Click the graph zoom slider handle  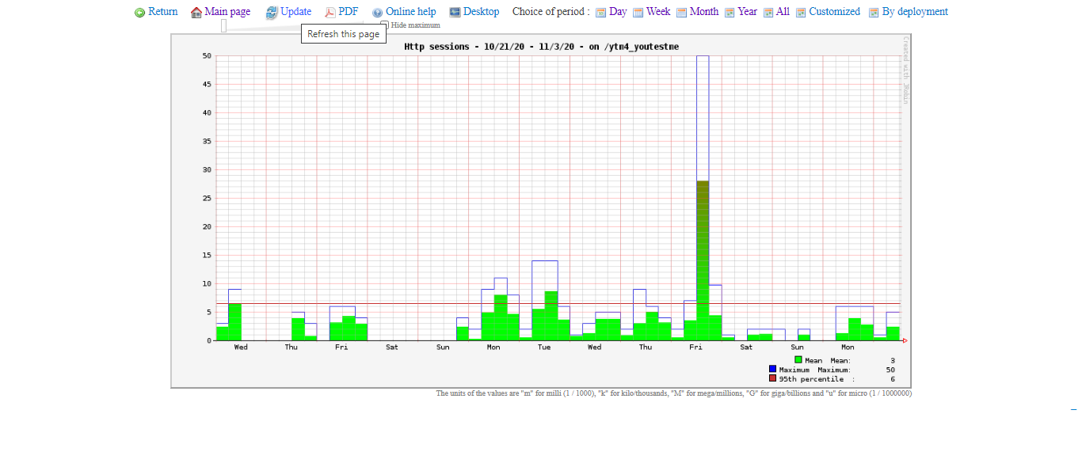point(223,26)
